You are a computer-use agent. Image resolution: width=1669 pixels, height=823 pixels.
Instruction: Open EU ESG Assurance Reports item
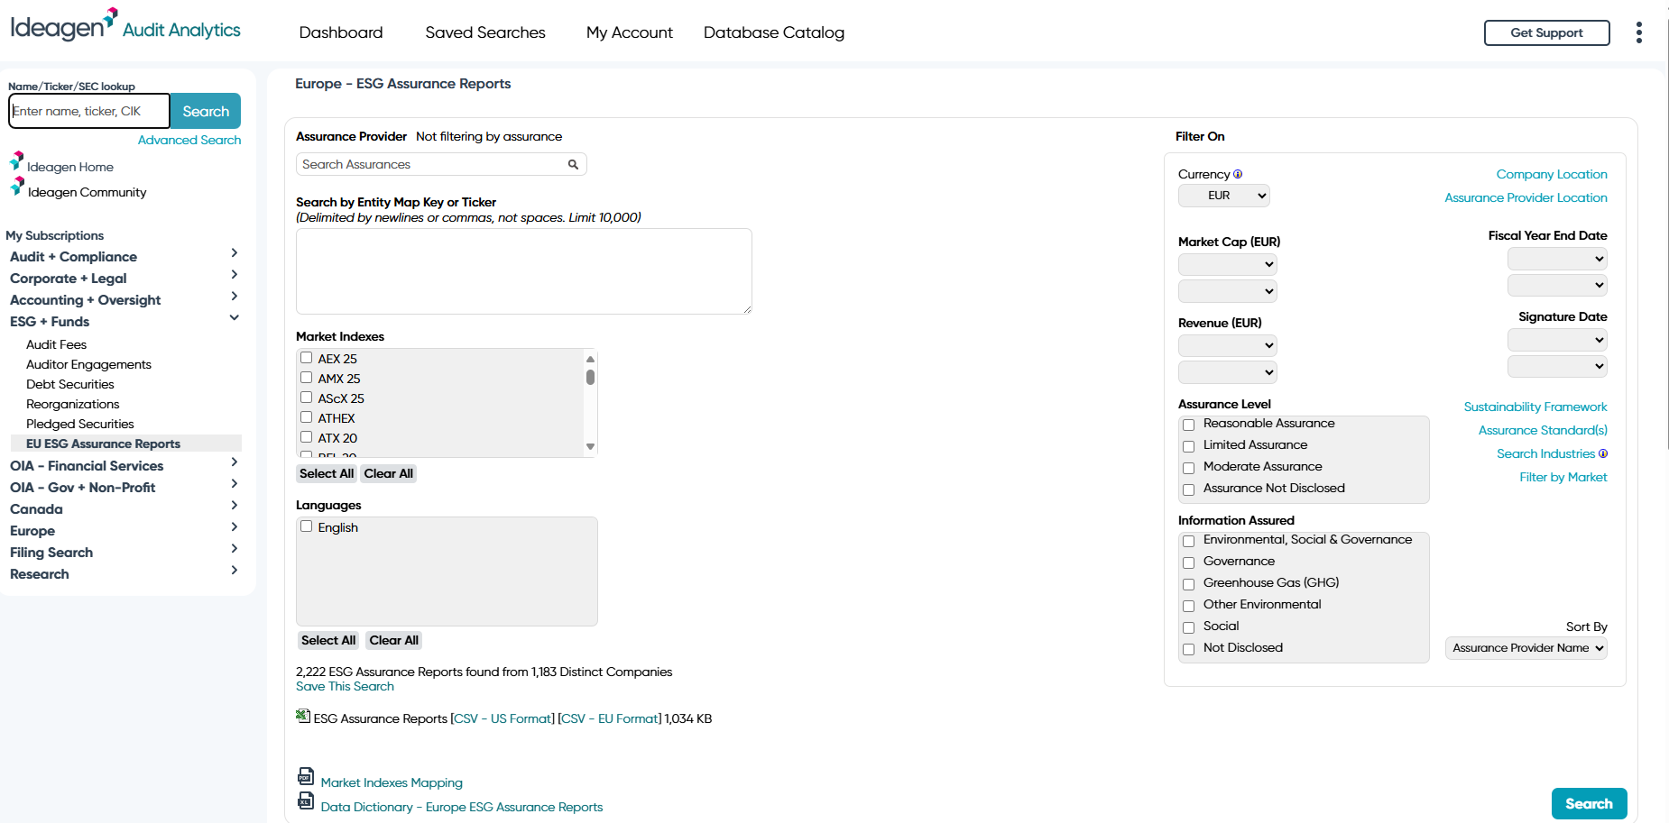(x=126, y=444)
